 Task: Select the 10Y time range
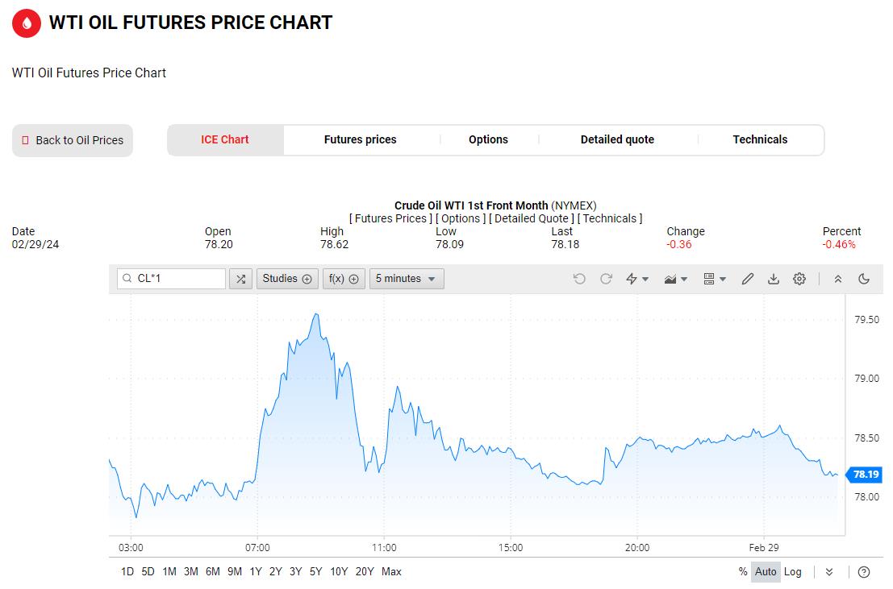coord(339,572)
